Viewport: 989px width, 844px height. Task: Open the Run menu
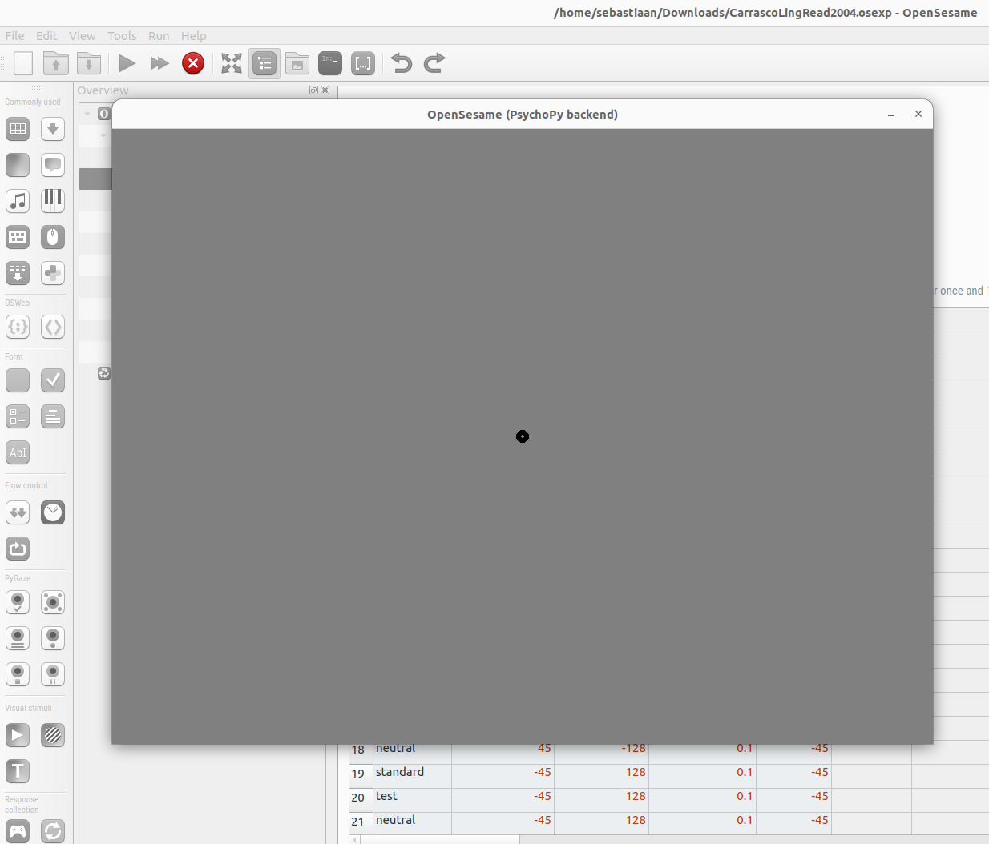(159, 36)
